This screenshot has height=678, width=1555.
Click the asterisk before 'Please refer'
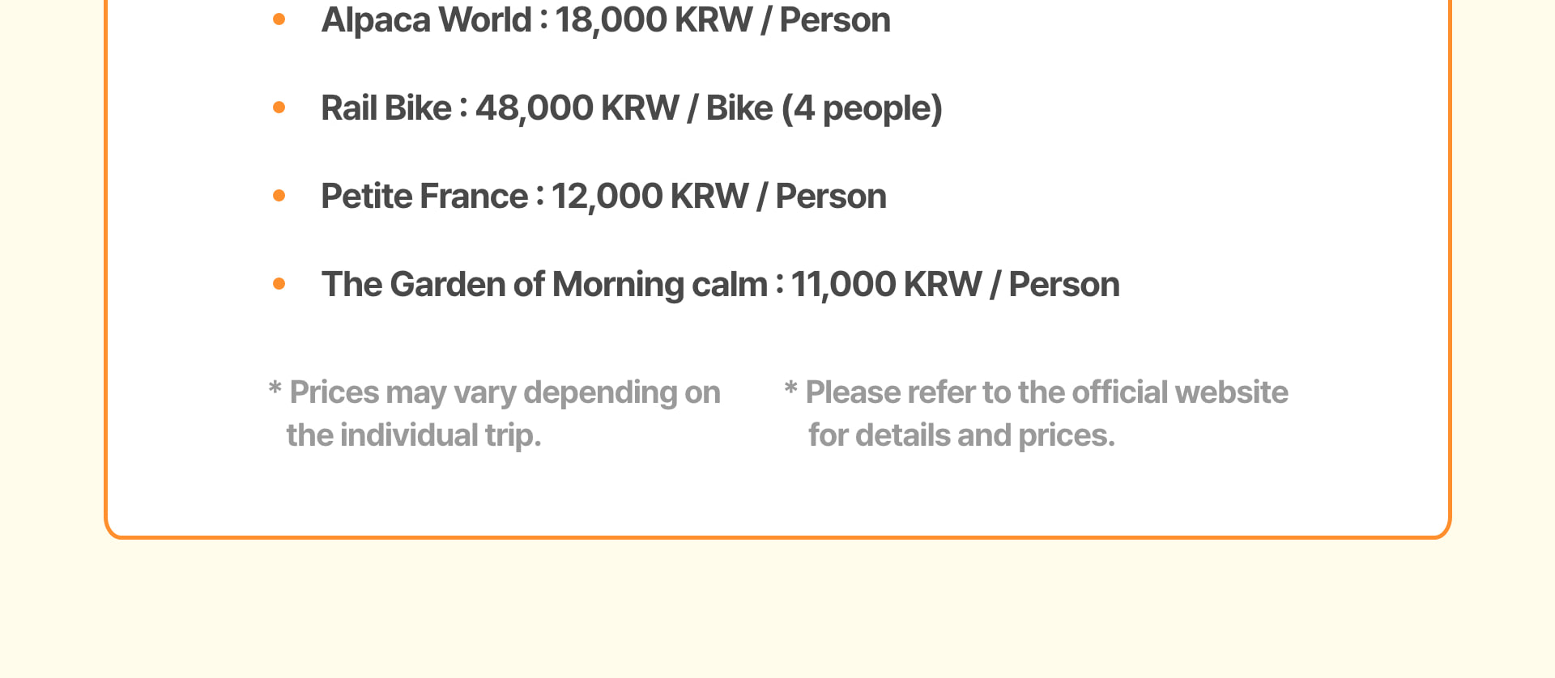pyautogui.click(x=790, y=389)
